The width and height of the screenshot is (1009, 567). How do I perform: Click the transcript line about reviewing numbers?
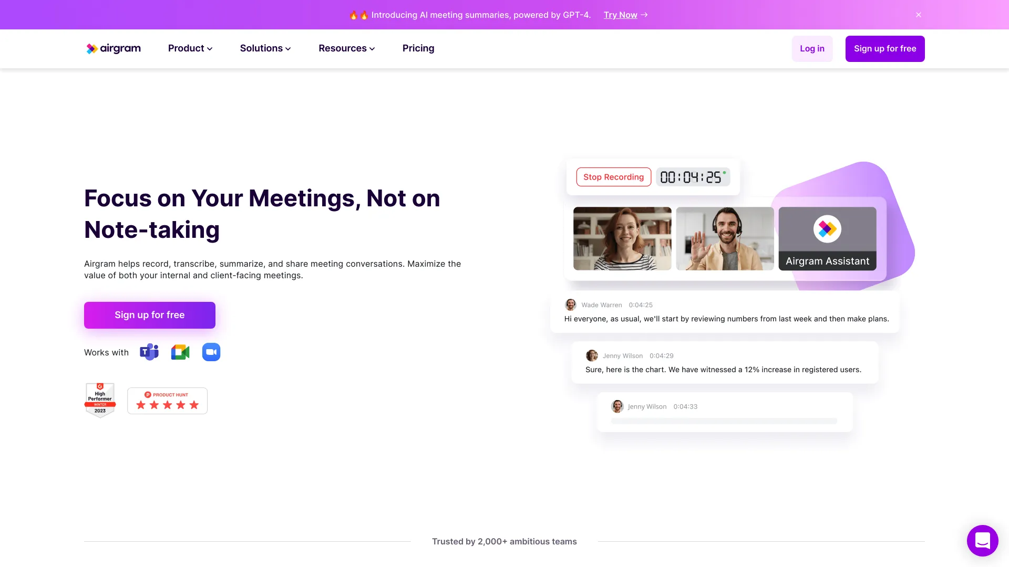[x=726, y=319]
